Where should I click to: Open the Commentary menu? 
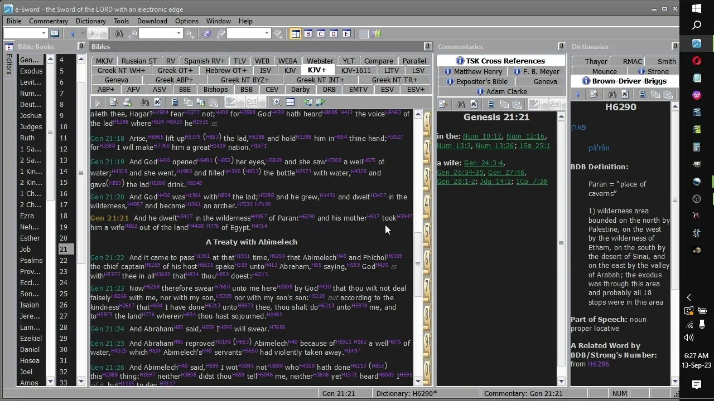pyautogui.click(x=49, y=21)
